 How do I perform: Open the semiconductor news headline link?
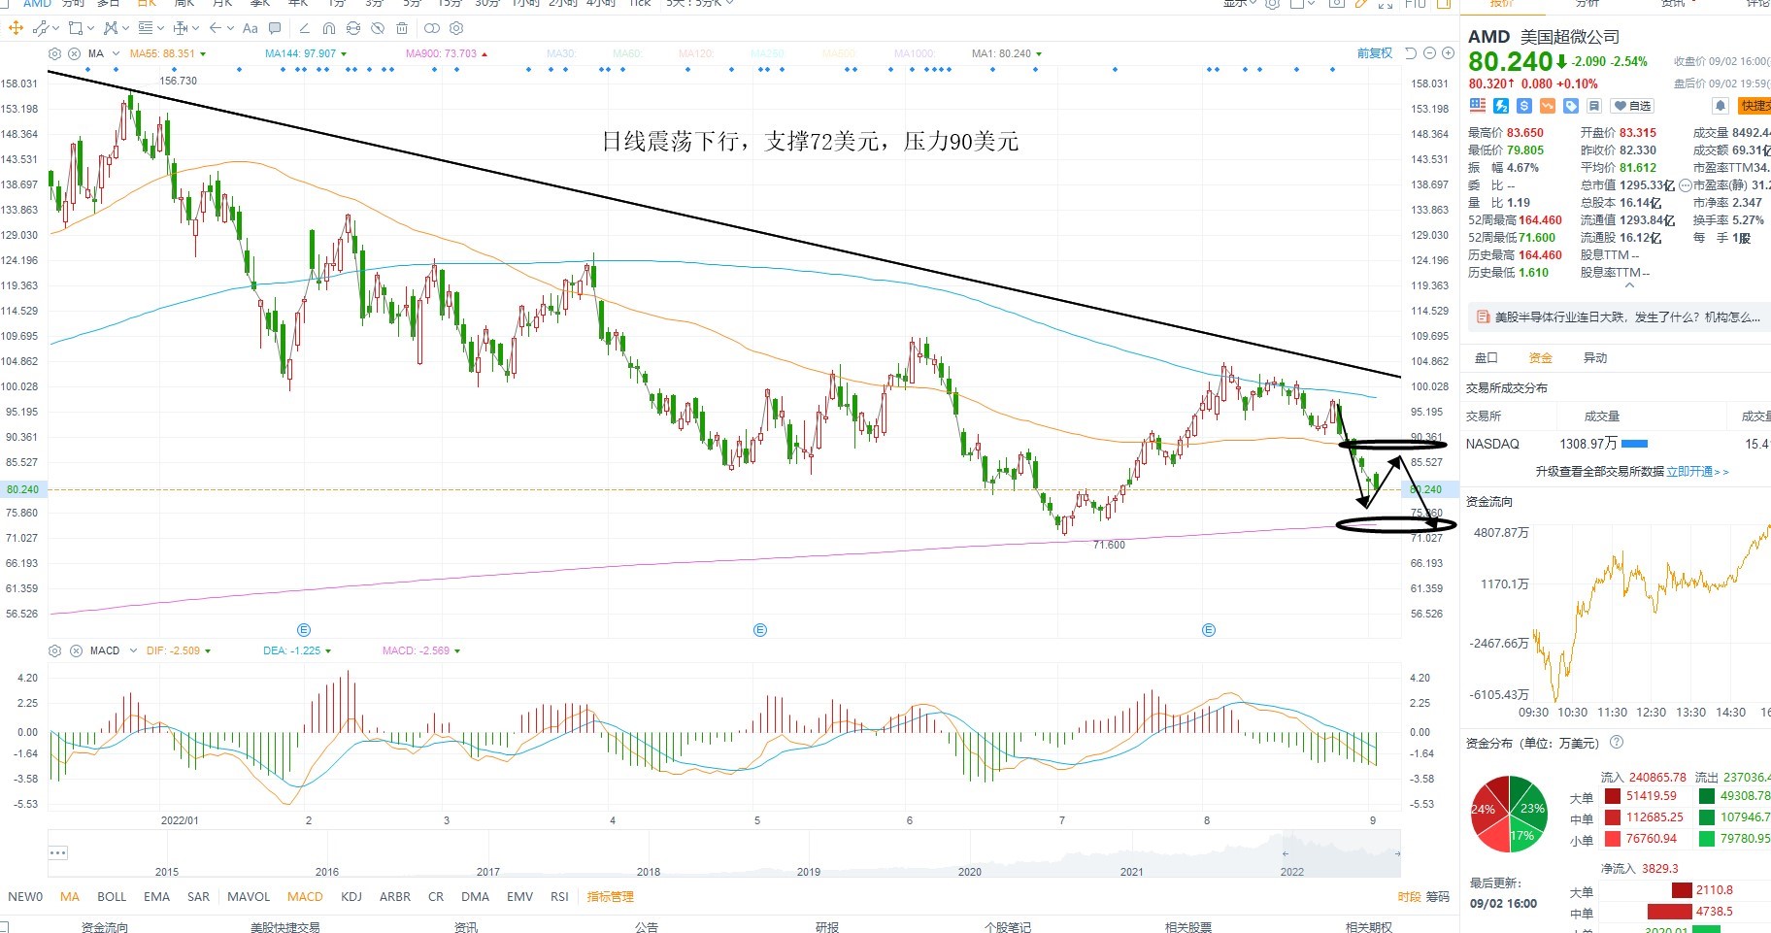pos(1626,317)
